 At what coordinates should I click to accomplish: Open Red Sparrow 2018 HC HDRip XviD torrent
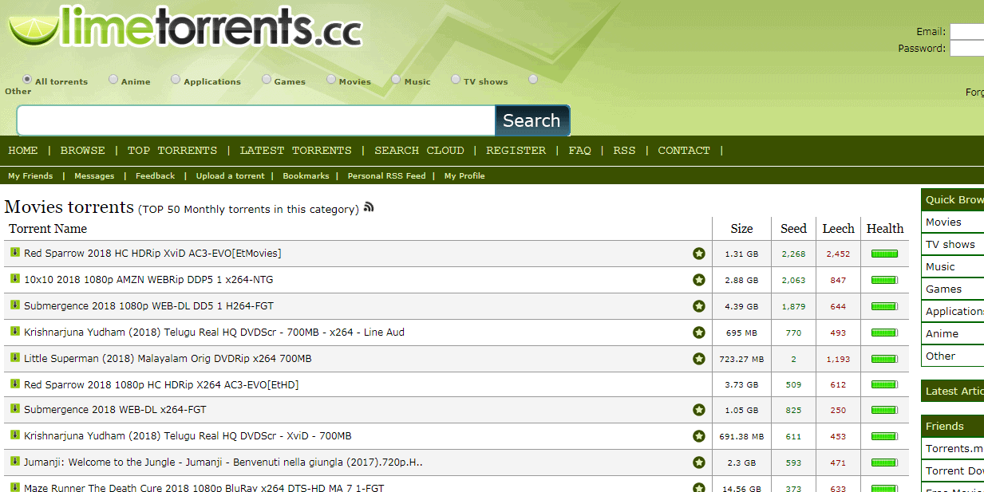point(152,254)
